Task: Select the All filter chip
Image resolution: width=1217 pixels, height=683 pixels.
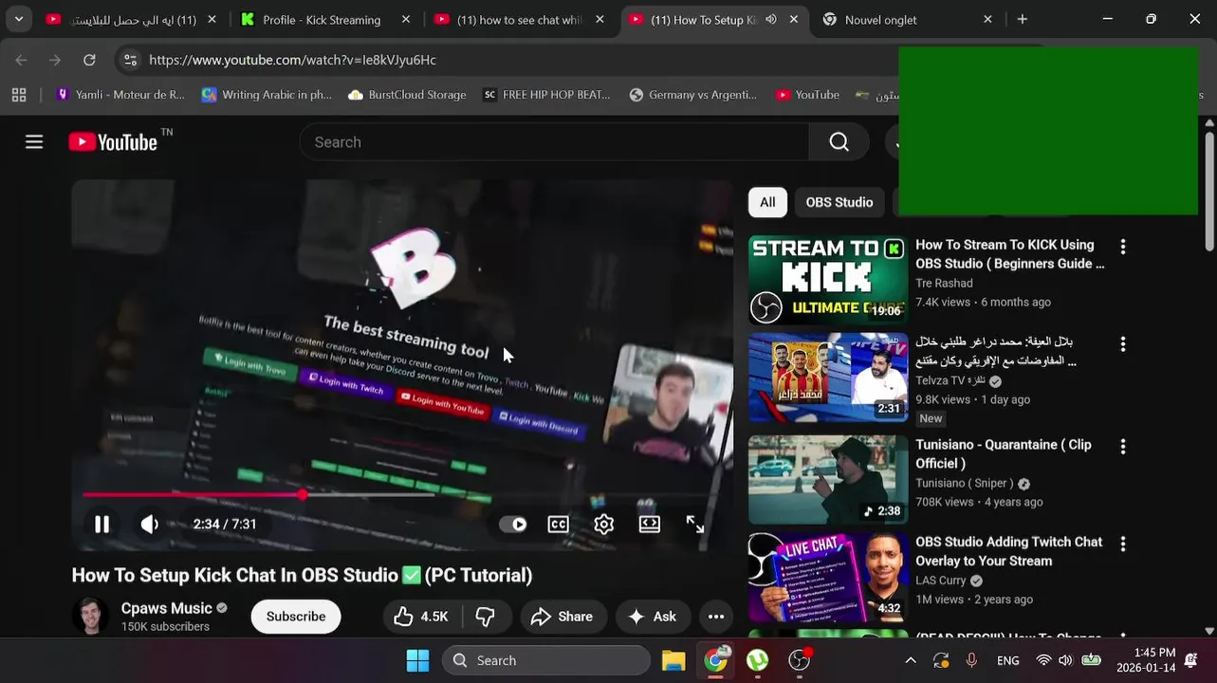Action: point(767,202)
